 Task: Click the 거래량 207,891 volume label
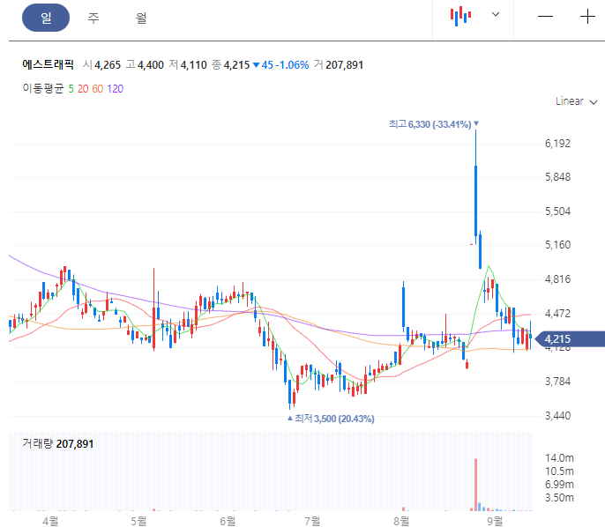click(58, 444)
